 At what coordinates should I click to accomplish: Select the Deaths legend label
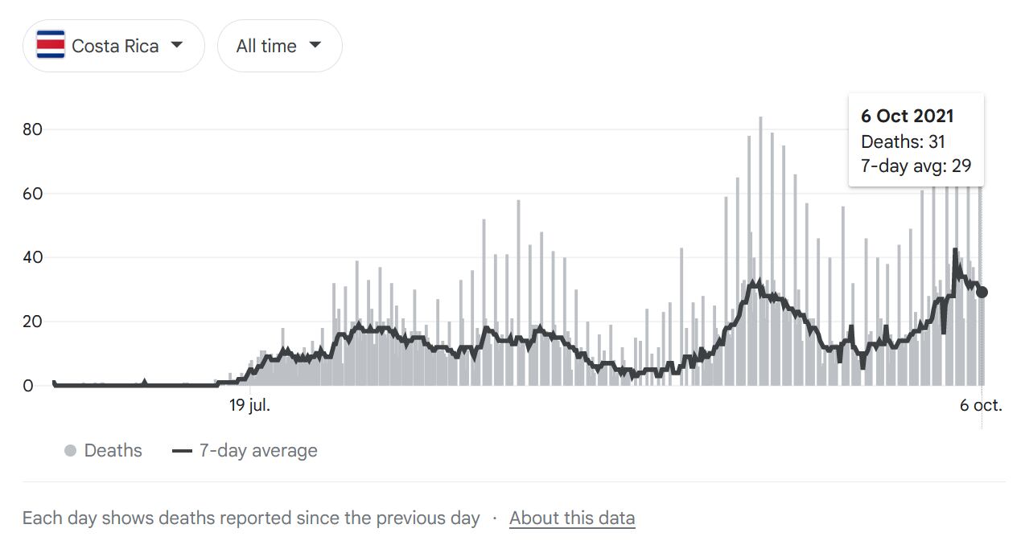coord(113,451)
